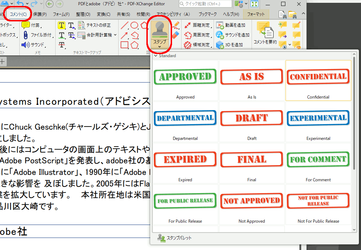Open the undo history dropdown arrow

(27, 4)
